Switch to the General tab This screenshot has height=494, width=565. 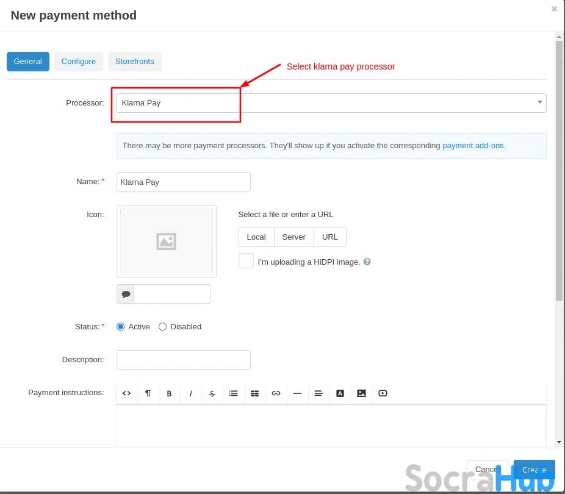[x=27, y=62]
